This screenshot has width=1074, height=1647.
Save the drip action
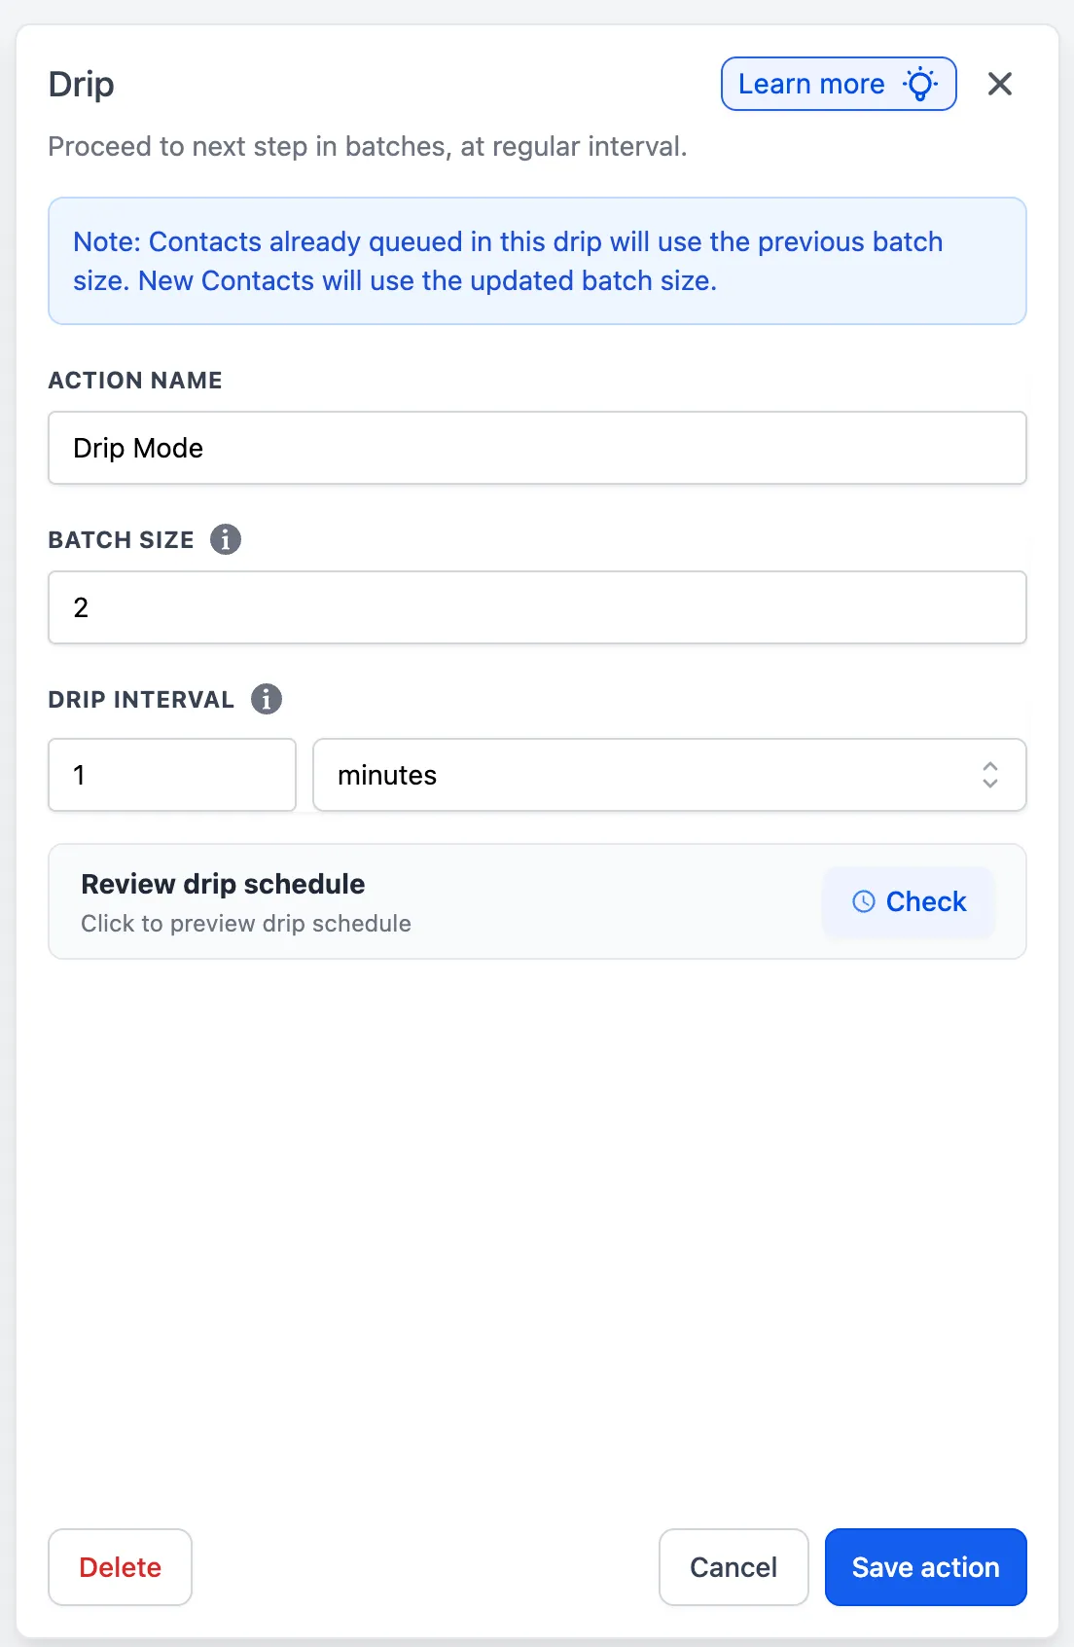coord(926,1567)
